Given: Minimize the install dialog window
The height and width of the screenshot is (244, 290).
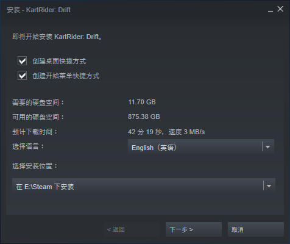Looking at the screenshot, I should coord(271,10).
